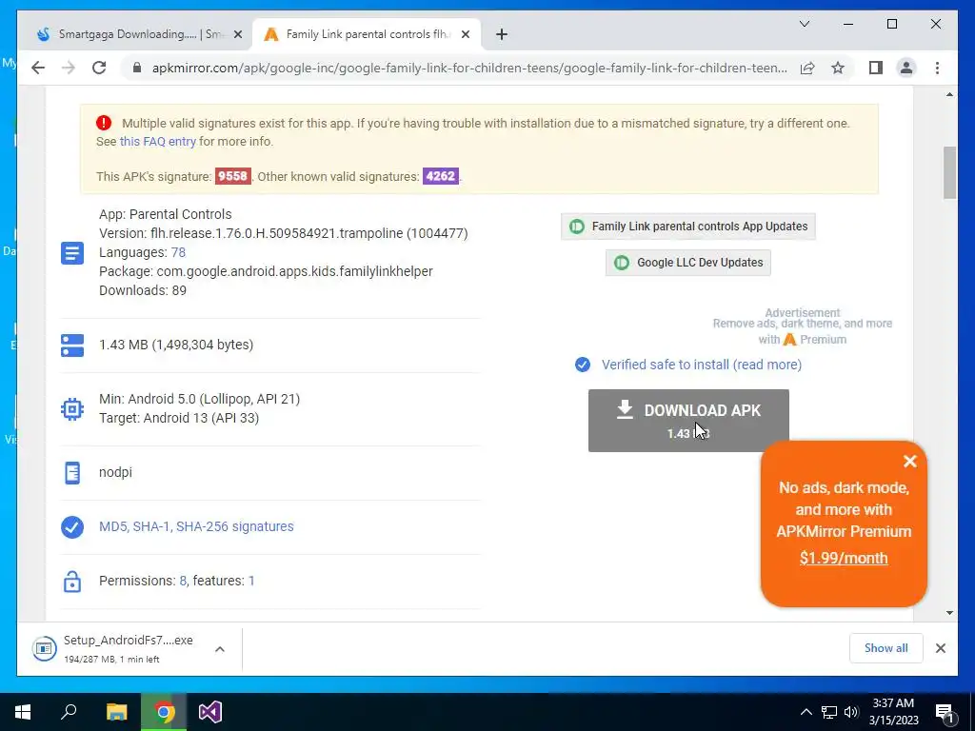Open the FAQ entry link
Viewport: 975px width, 731px height.
pyautogui.click(x=157, y=141)
